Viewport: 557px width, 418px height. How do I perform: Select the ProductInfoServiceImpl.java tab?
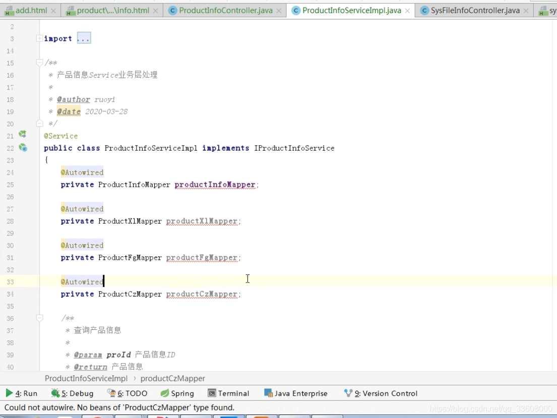coord(352,11)
